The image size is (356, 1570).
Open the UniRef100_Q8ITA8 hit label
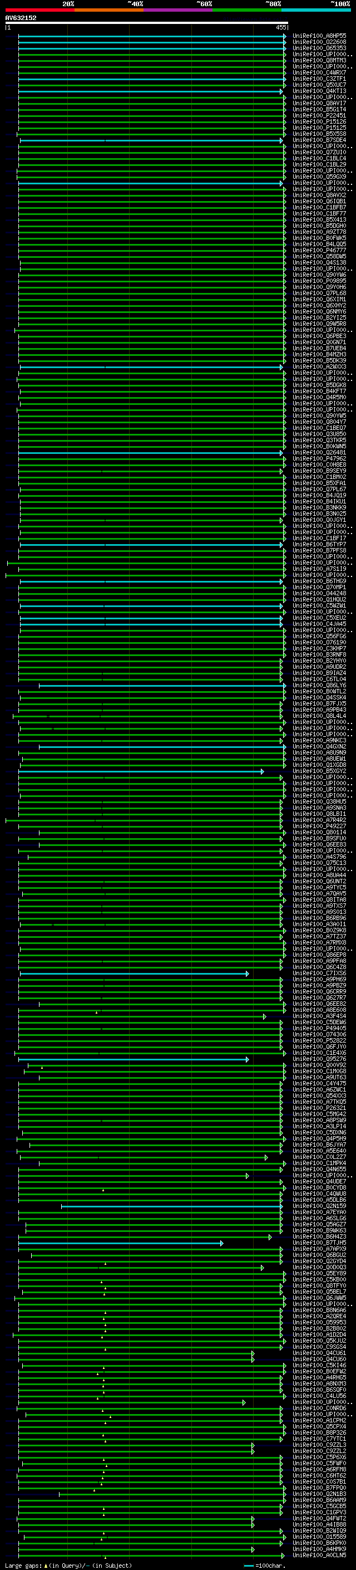(x=319, y=899)
